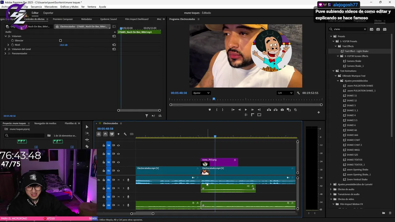Expand the Panoramizador effect

click(6, 53)
